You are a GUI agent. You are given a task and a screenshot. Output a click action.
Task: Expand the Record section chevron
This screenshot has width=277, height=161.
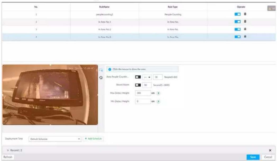click(x=8, y=150)
